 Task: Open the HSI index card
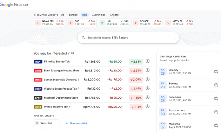pos(114,23)
